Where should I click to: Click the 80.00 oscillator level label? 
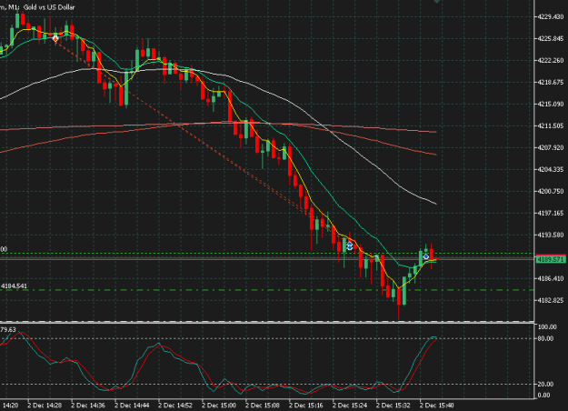click(545, 338)
